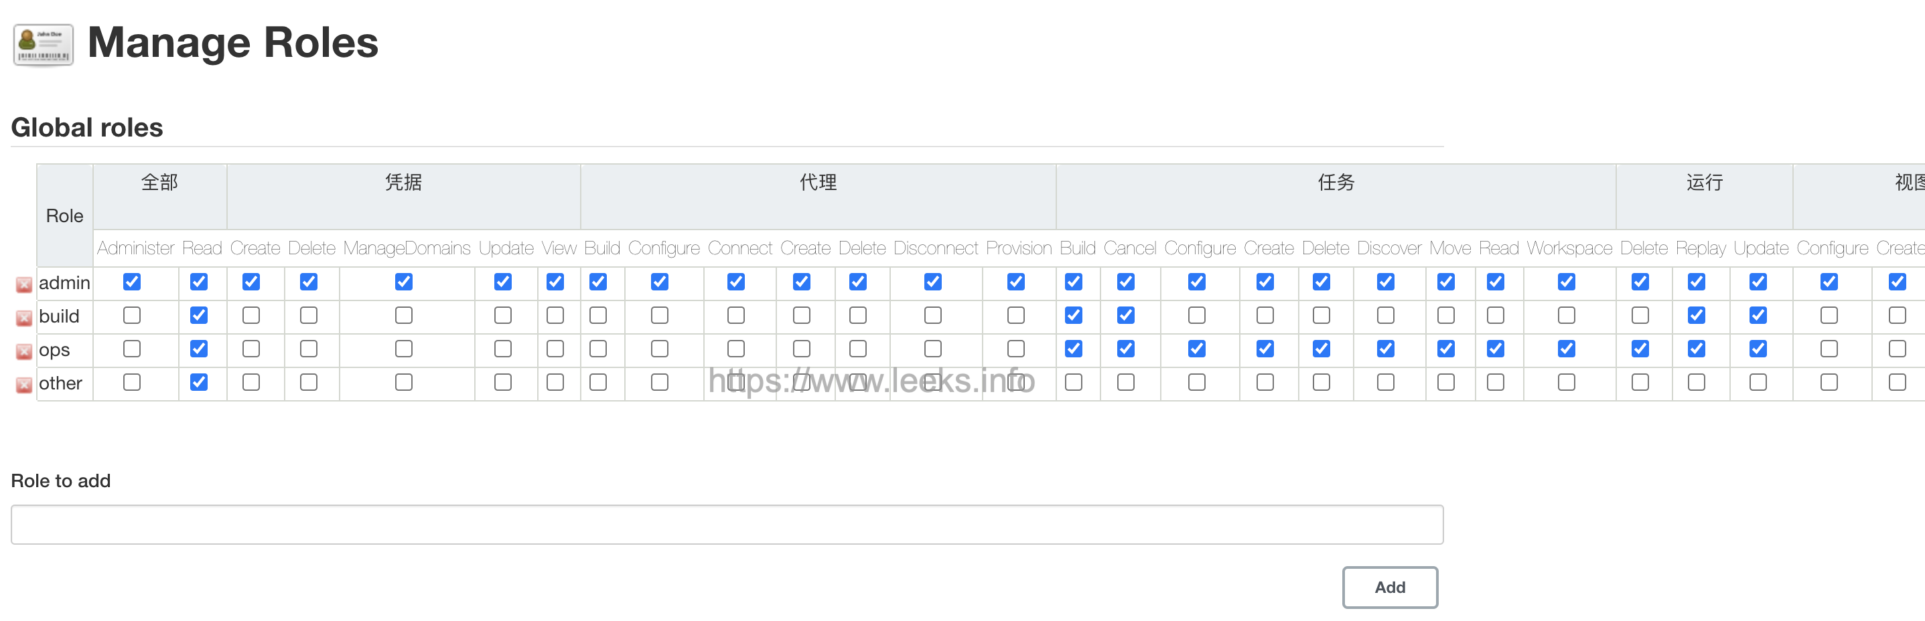Uncheck job Build permission for ops role
Viewport: 1925px width, 621px height.
click(1074, 349)
